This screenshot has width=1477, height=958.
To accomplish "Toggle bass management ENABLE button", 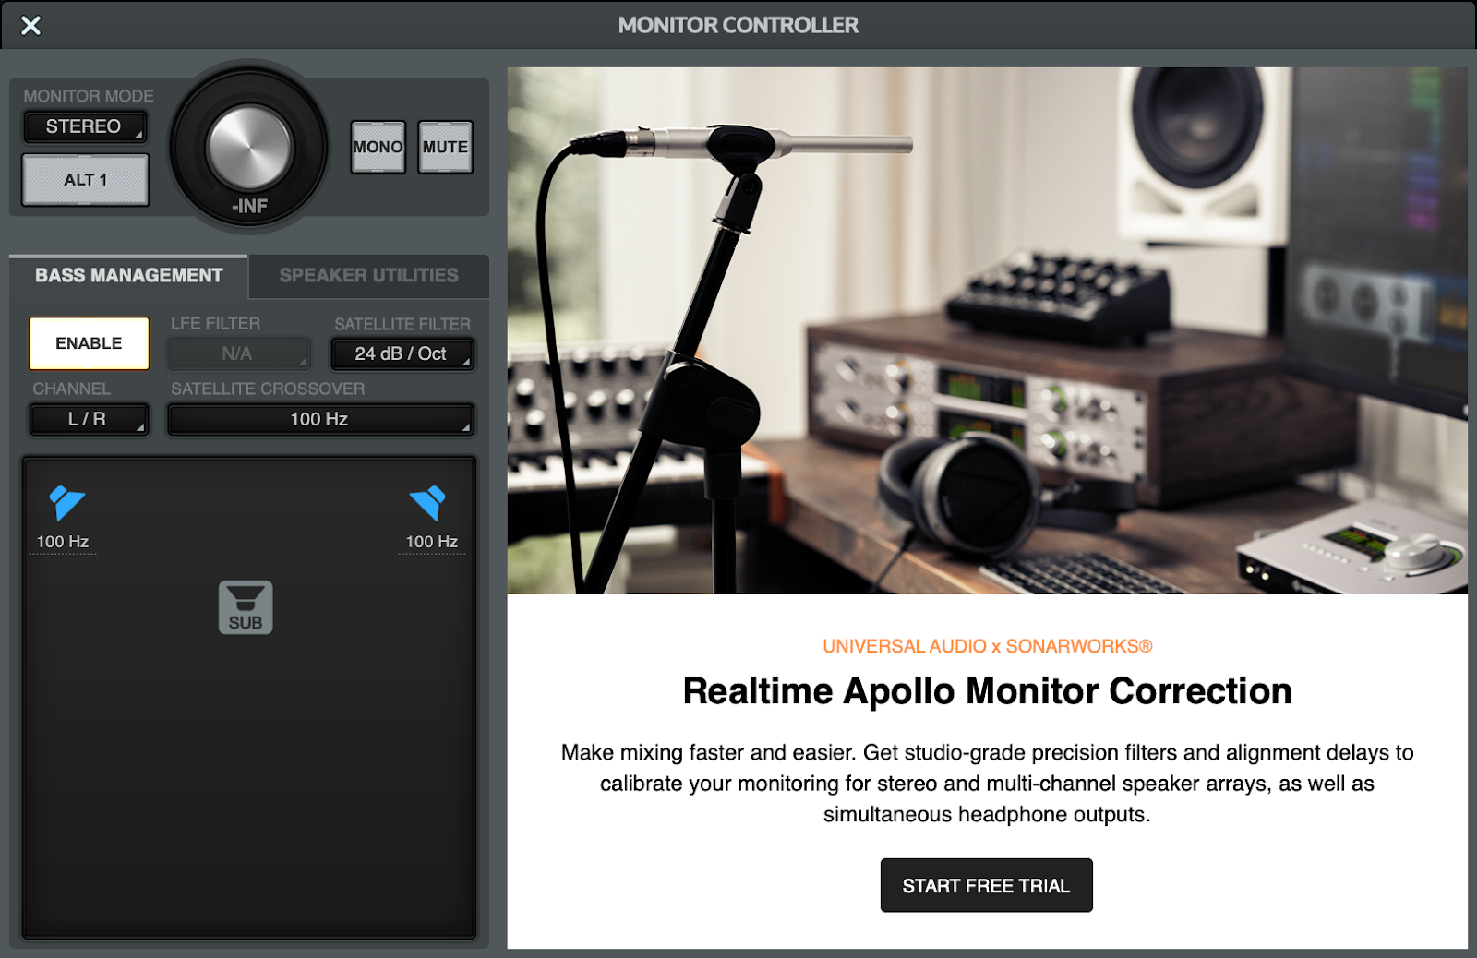I will [89, 343].
